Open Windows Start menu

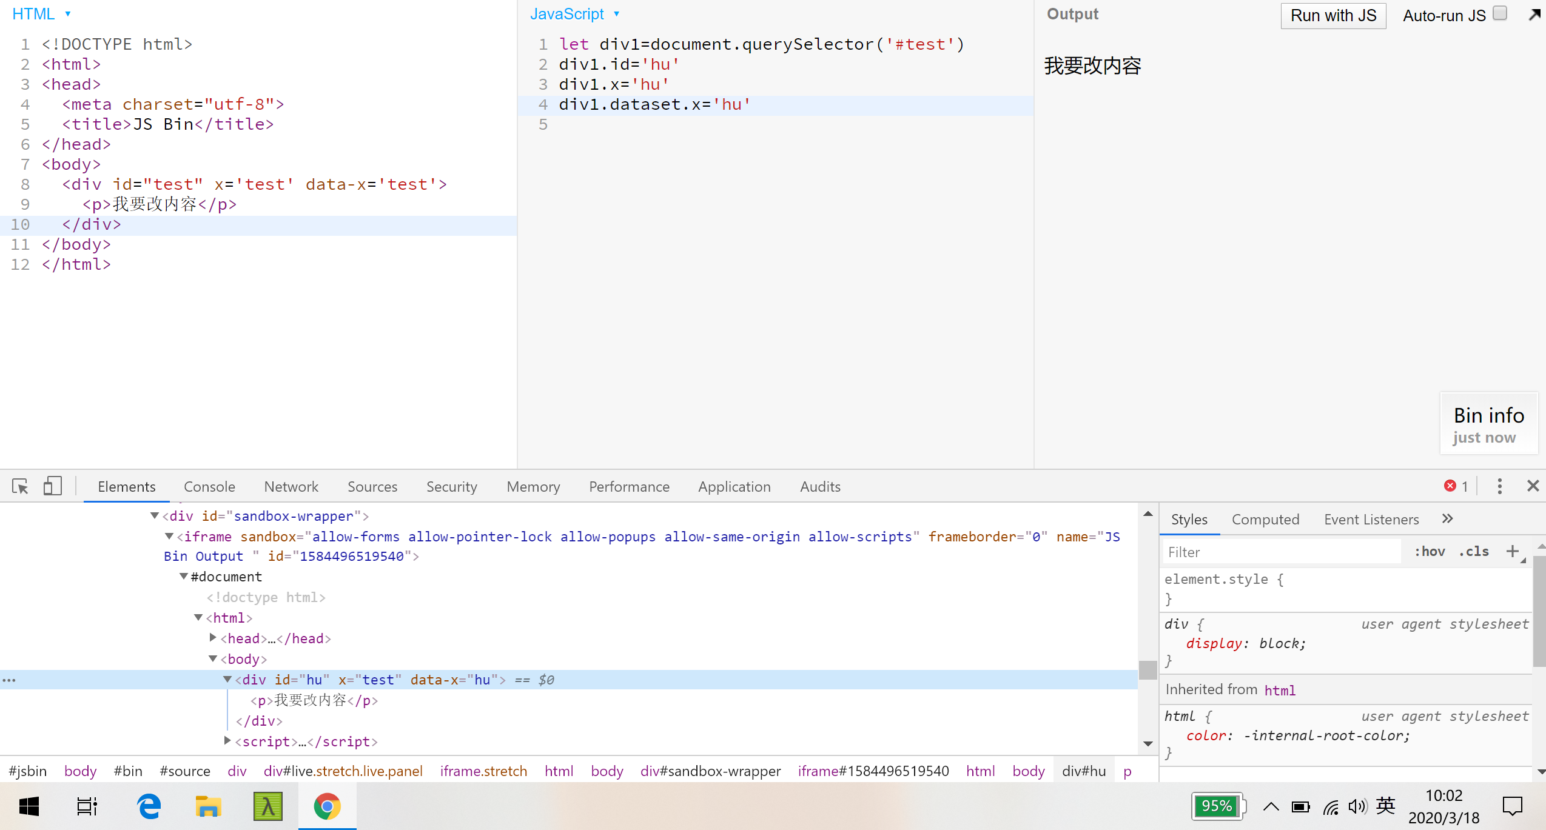pos(29,806)
